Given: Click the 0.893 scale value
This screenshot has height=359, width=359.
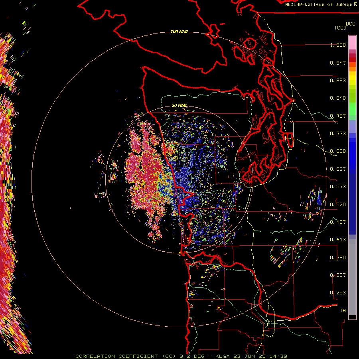Looking at the screenshot, I should (x=338, y=80).
